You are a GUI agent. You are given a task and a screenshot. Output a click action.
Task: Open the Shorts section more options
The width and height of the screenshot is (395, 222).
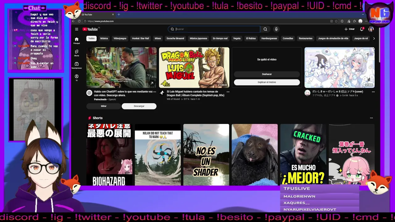click(371, 118)
